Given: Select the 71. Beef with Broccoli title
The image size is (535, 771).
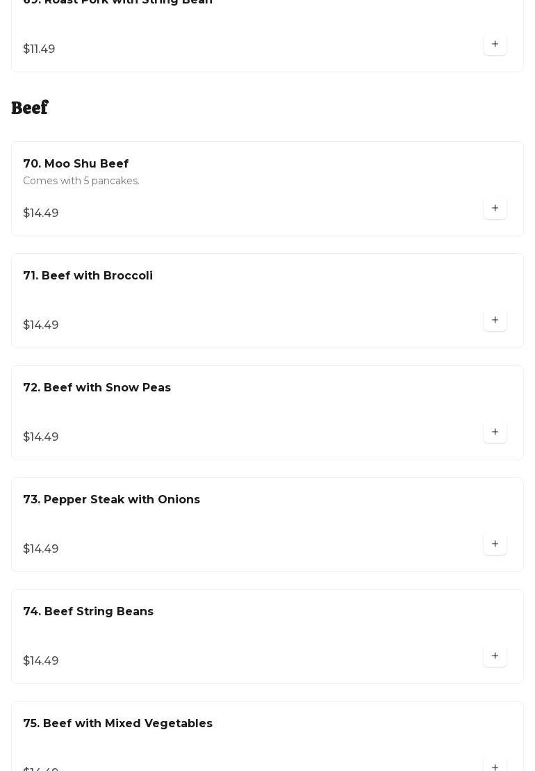Looking at the screenshot, I should [88, 276].
